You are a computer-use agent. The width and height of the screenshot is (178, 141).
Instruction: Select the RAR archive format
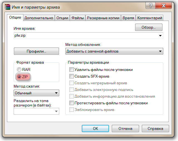tap(19, 70)
